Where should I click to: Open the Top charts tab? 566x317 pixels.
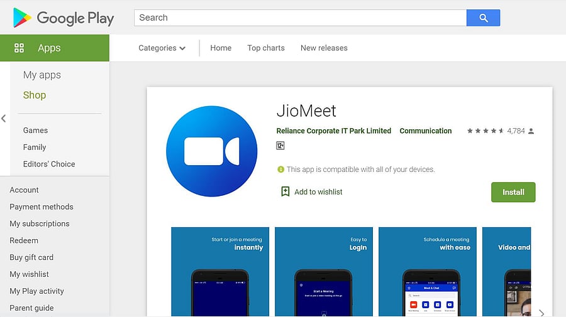(265, 48)
